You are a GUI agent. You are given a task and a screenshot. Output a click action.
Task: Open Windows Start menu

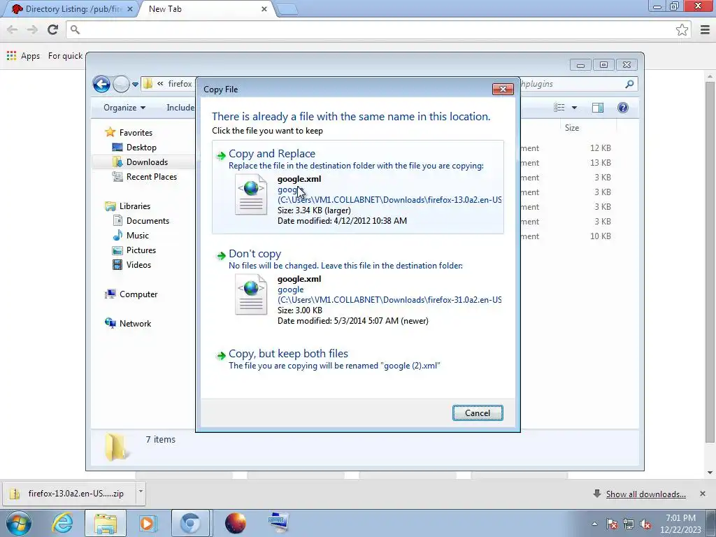click(x=18, y=523)
